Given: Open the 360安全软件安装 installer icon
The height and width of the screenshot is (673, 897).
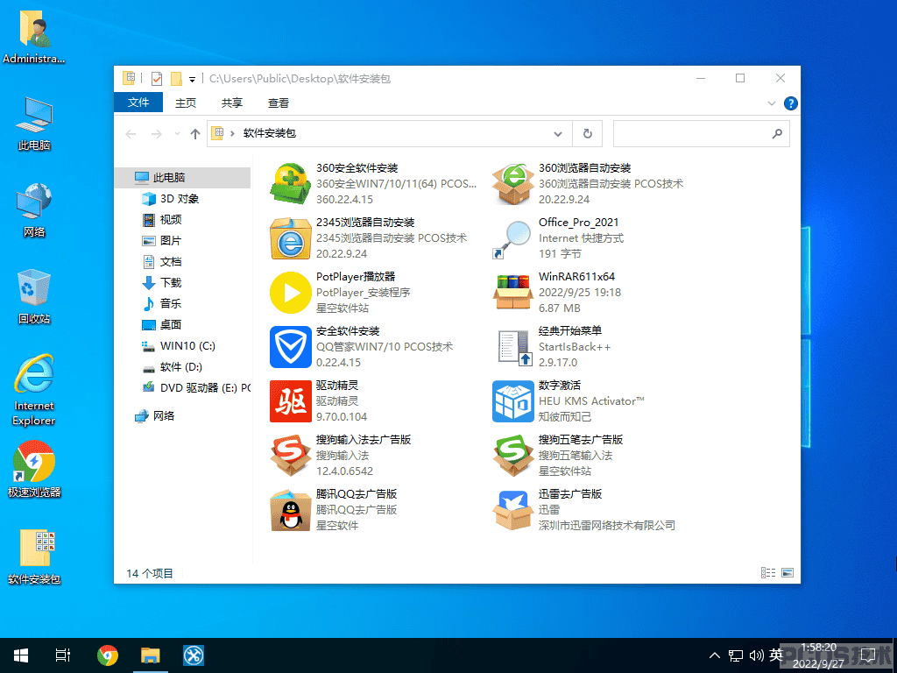Looking at the screenshot, I should click(x=291, y=184).
